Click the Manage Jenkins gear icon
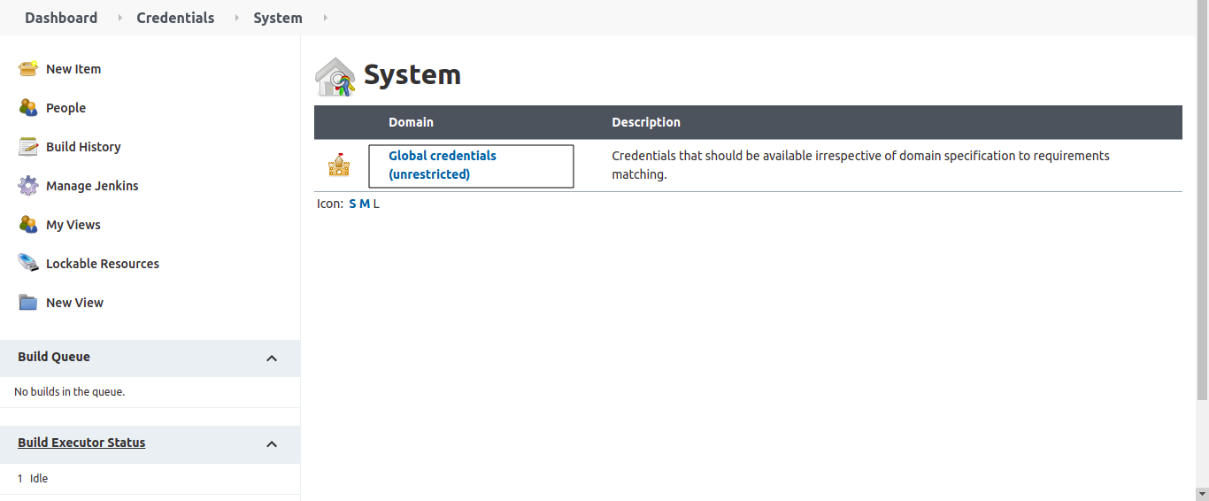The image size is (1209, 501). point(28,186)
